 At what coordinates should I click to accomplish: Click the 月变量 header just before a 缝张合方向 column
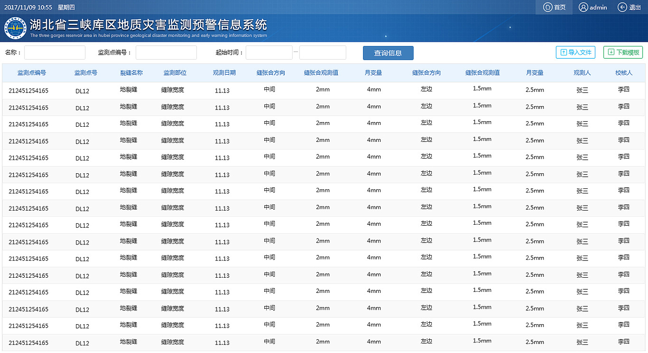(374, 73)
